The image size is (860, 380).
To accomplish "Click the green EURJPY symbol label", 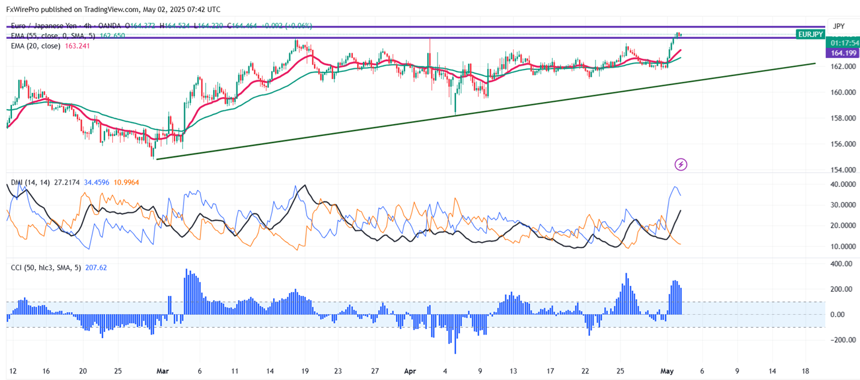I will [810, 35].
